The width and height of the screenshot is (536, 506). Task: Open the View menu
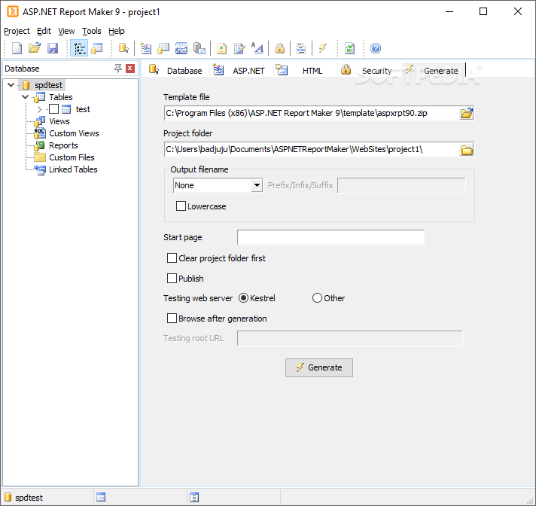coord(66,31)
